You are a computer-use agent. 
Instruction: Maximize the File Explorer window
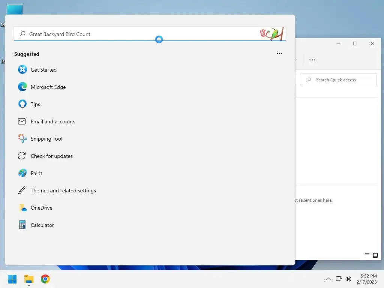(x=355, y=43)
